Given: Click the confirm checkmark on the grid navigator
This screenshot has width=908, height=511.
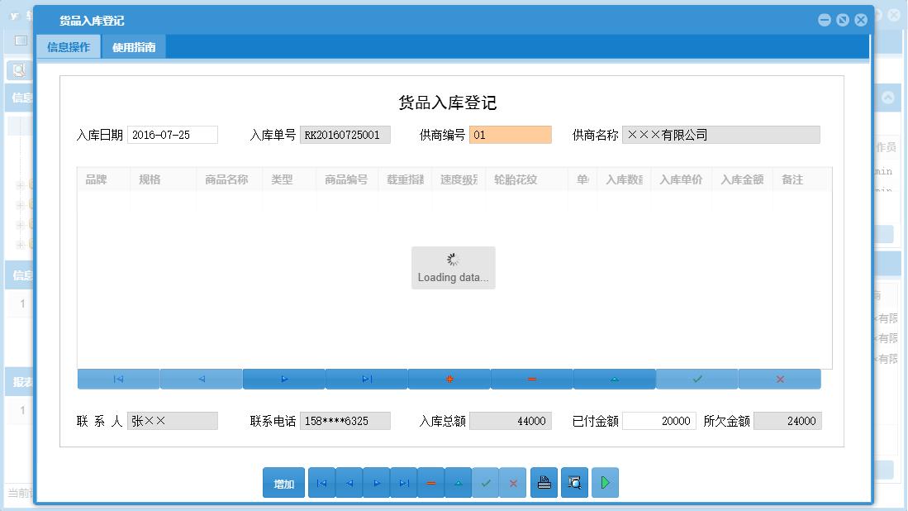Looking at the screenshot, I should click(x=696, y=379).
